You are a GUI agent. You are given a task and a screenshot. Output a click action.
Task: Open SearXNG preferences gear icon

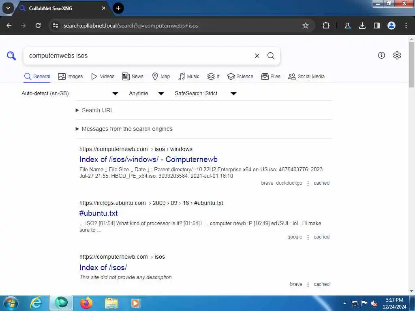(x=397, y=55)
